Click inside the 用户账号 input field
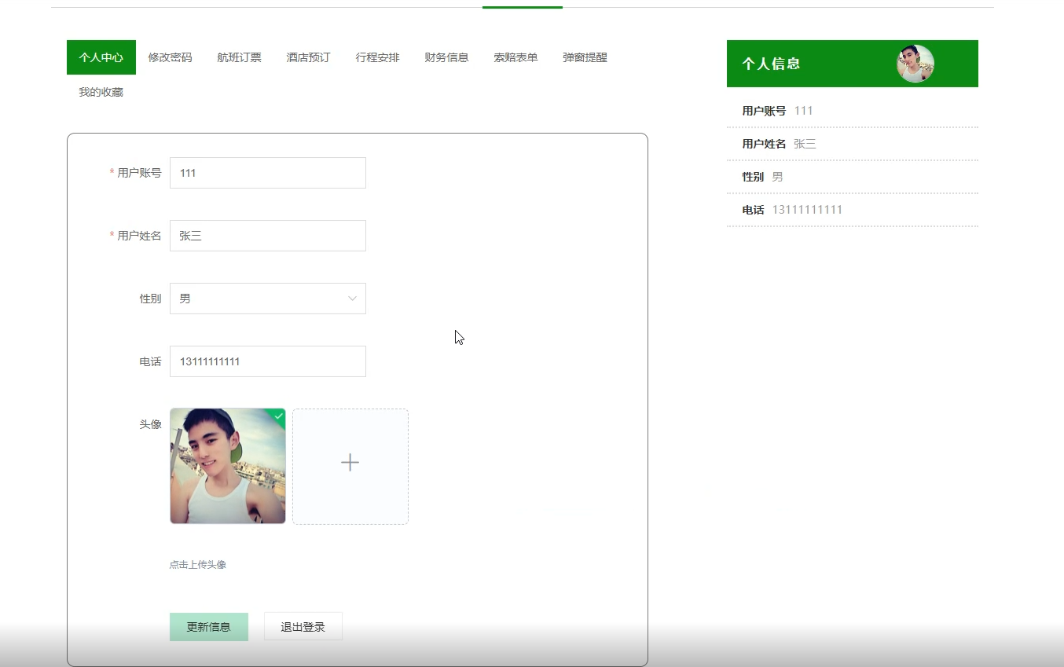Screen dimensions: 1064x667 [x=267, y=173]
